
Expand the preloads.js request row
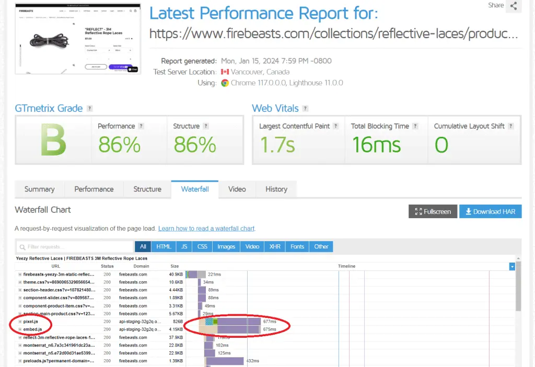coord(20,361)
